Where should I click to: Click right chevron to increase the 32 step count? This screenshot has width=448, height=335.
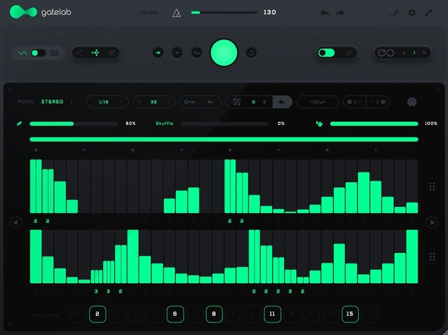point(169,102)
